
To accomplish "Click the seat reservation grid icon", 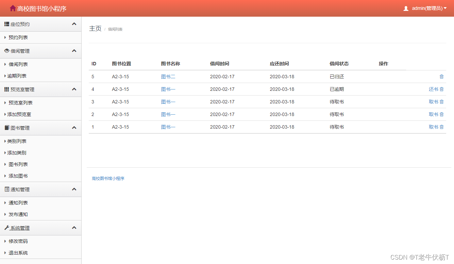I will click(6, 24).
